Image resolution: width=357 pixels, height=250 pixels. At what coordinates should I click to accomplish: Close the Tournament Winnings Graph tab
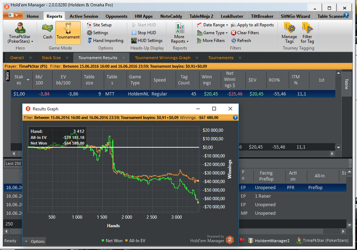pyautogui.click(x=197, y=58)
